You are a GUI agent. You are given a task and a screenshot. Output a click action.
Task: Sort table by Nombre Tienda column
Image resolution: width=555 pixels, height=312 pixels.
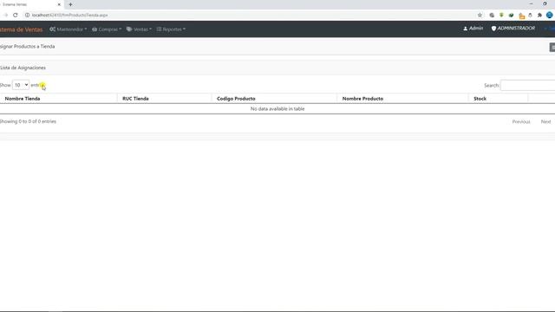[58, 99]
